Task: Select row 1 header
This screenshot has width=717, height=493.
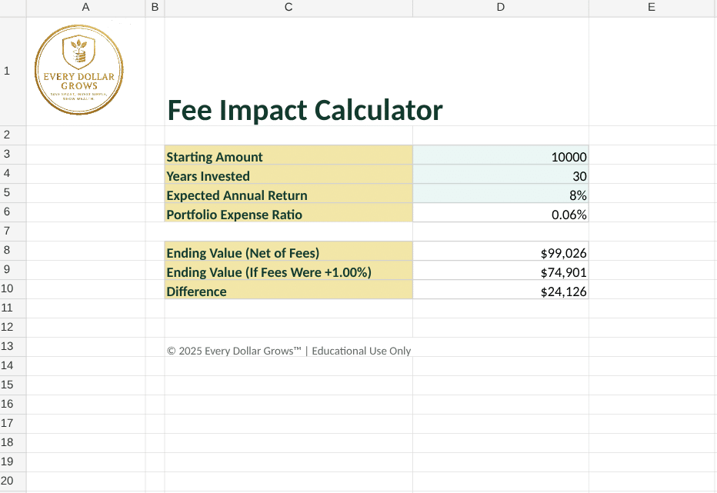Action: point(13,72)
